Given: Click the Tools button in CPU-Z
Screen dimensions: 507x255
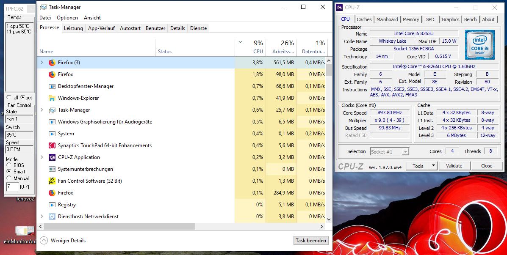Looking at the screenshot, I should tap(418, 166).
